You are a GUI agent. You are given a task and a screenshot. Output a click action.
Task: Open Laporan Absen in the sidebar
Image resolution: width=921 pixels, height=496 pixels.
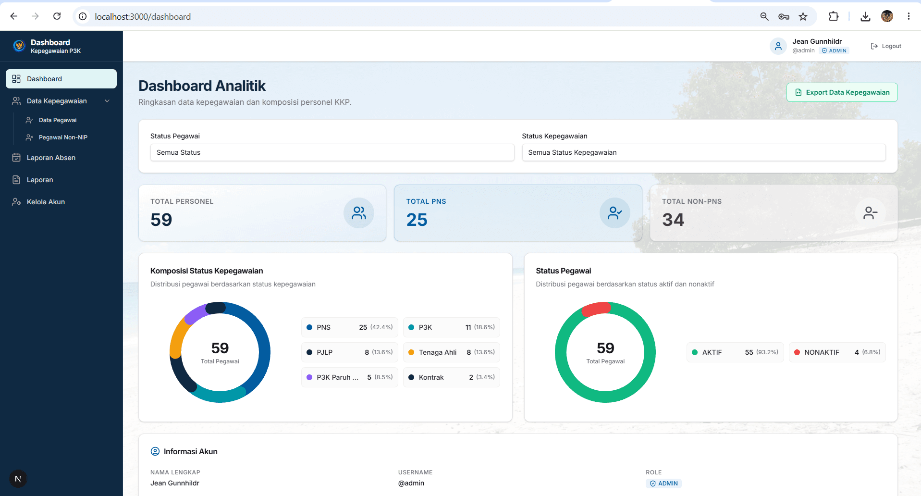[61, 158]
